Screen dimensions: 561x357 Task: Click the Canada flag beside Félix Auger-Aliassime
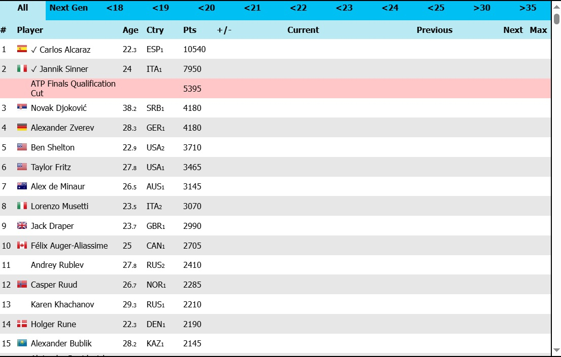(22, 246)
